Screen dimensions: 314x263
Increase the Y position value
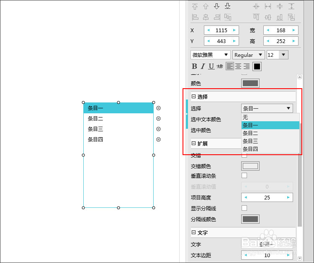click(x=234, y=41)
